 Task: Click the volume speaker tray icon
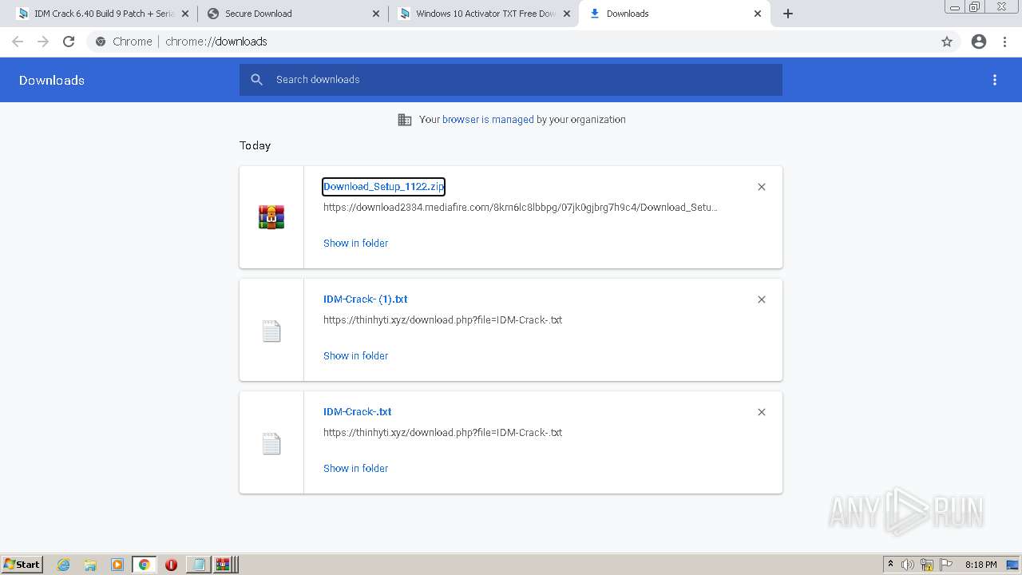908,565
